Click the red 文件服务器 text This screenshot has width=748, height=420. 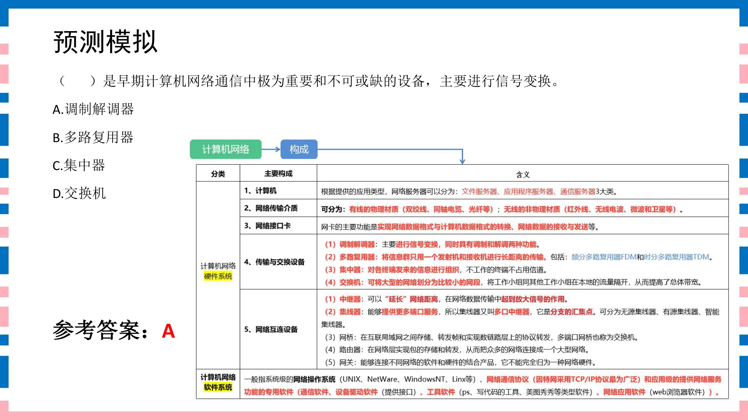479,192
